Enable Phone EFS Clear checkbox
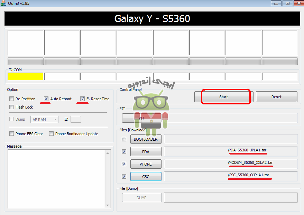304x215 pixels. (12, 134)
